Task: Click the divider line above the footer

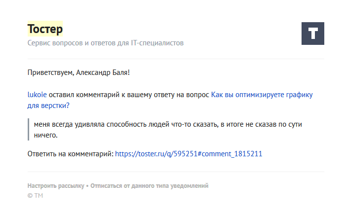Action: click(x=175, y=172)
